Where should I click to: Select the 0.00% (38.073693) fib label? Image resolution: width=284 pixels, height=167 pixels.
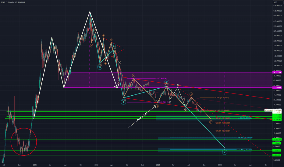(222, 98)
